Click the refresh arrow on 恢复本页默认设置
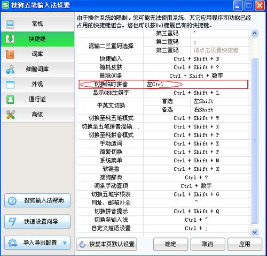Image resolution: width=267 pixels, height=256 pixels. [x=82, y=244]
